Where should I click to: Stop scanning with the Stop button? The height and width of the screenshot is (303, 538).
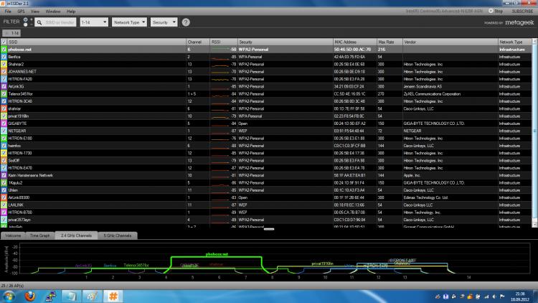pos(496,11)
